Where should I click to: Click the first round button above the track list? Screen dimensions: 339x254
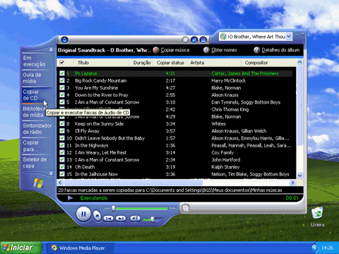click(186, 40)
